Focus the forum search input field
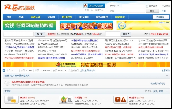The image size is (172, 109). 19,34
